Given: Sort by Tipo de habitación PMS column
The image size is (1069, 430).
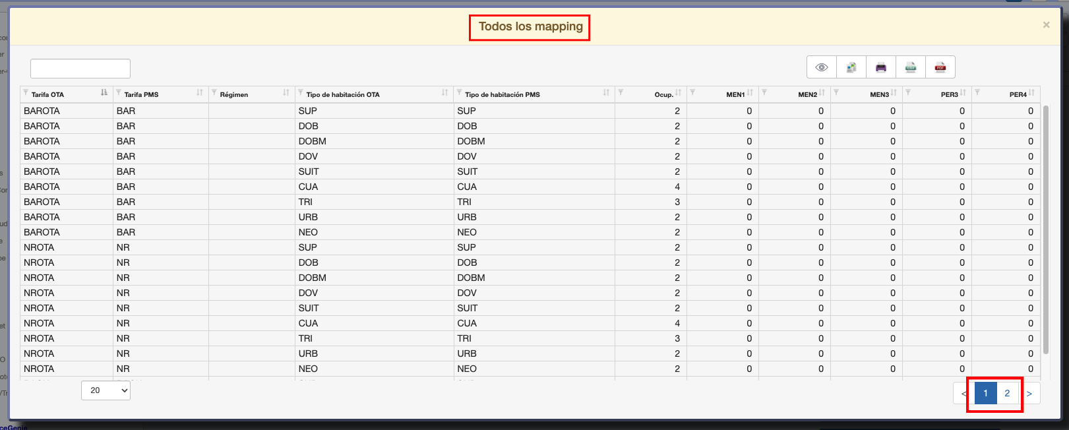Looking at the screenshot, I should coord(606,93).
